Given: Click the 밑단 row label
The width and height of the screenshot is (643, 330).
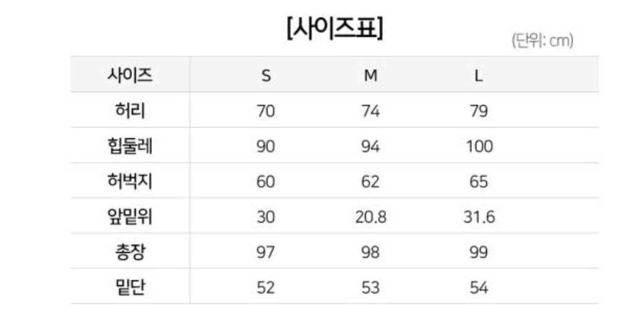Looking at the screenshot, I should [x=130, y=287].
